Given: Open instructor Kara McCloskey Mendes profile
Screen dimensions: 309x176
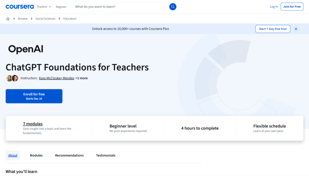Looking at the screenshot, I should point(56,78).
